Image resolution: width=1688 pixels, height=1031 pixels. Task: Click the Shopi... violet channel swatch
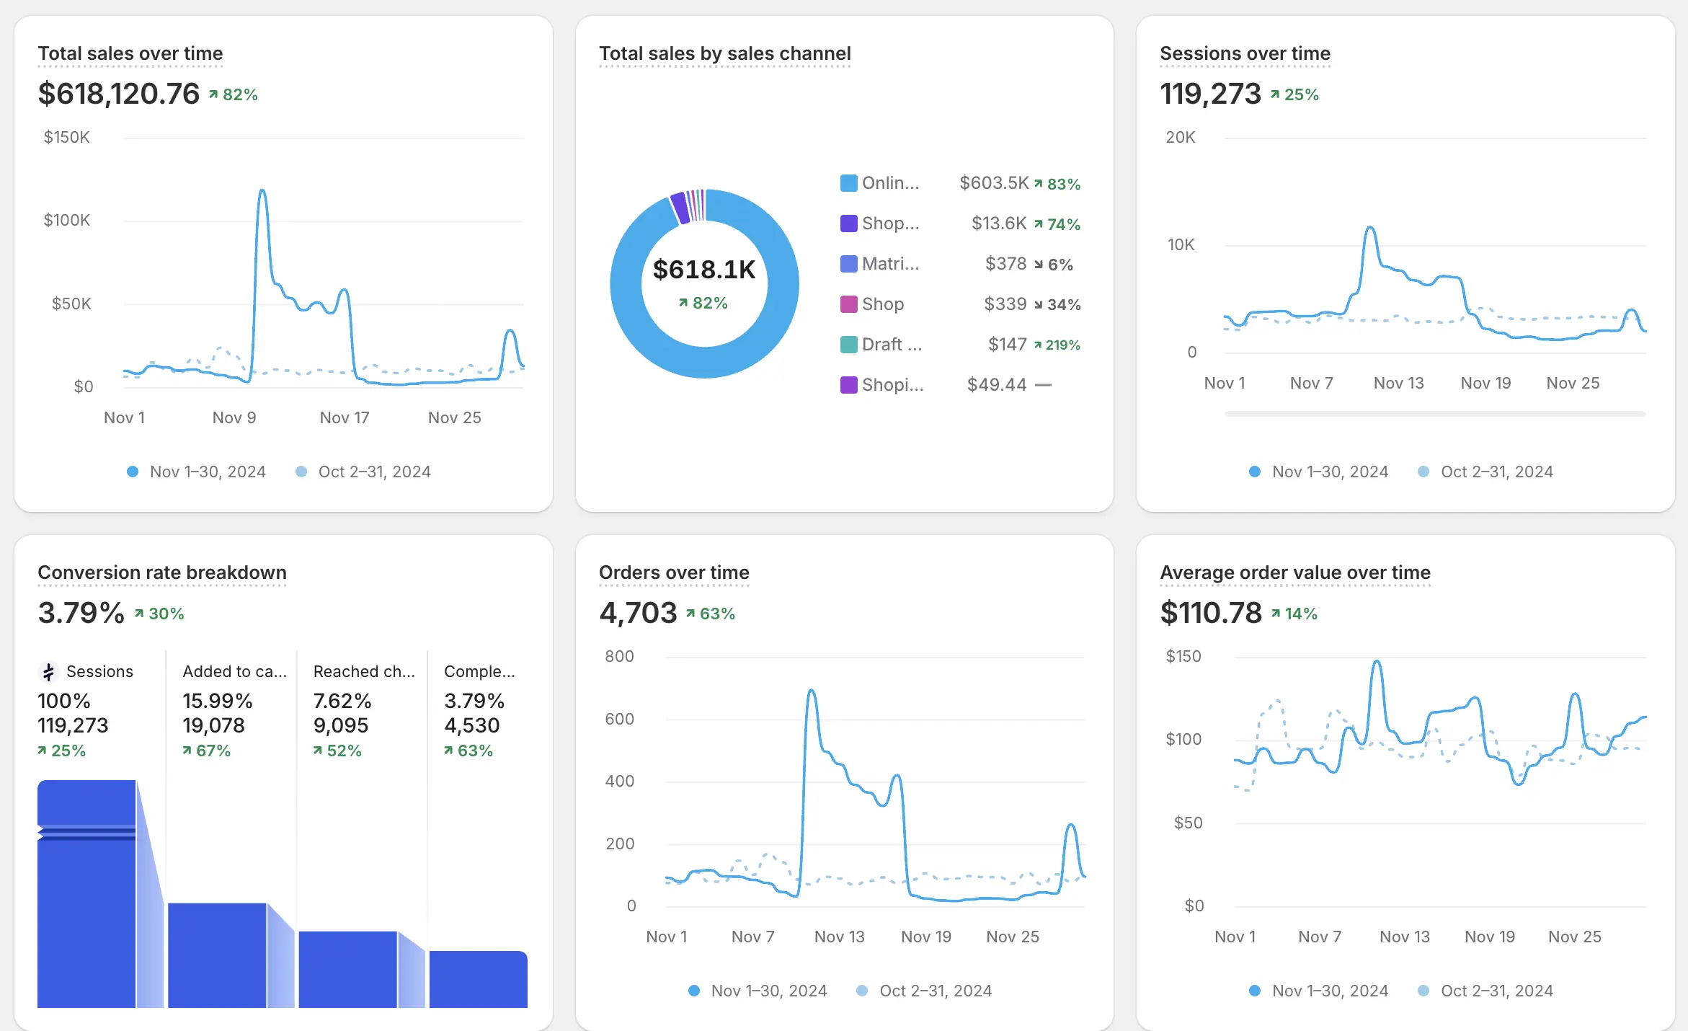pyautogui.click(x=848, y=385)
